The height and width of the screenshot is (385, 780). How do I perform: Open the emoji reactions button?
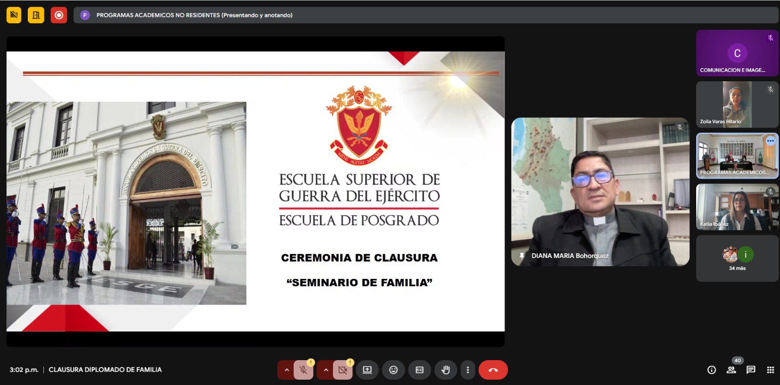tap(393, 370)
